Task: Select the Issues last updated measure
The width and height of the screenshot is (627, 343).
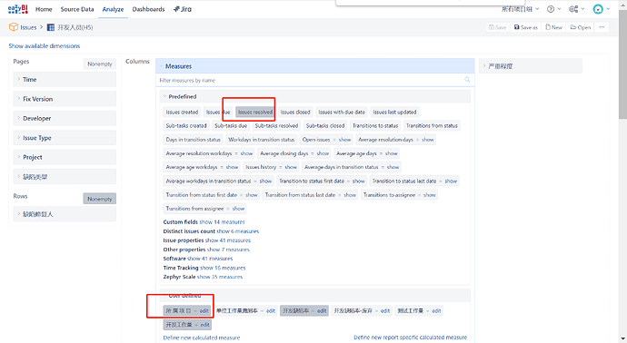Action: 394,113
